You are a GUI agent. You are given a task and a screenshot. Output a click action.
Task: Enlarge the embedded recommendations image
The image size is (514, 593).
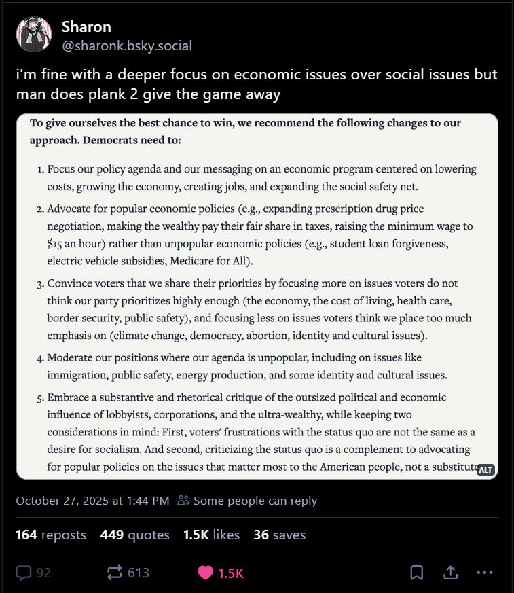[x=257, y=295]
